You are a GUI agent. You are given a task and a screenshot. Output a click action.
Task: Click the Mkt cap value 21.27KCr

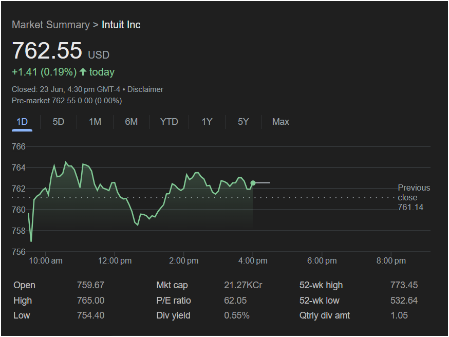click(x=243, y=285)
